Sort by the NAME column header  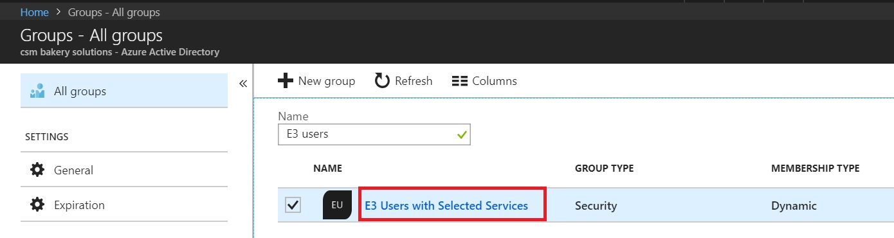coord(327,169)
